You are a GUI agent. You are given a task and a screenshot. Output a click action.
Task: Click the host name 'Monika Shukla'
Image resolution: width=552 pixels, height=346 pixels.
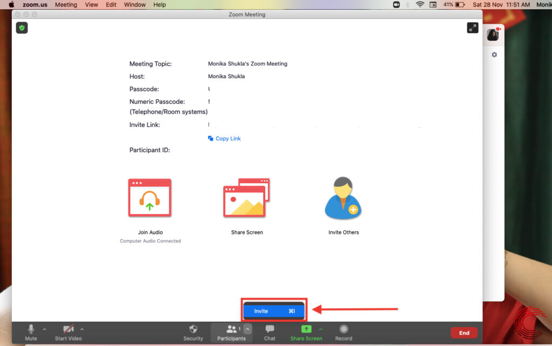coord(226,77)
